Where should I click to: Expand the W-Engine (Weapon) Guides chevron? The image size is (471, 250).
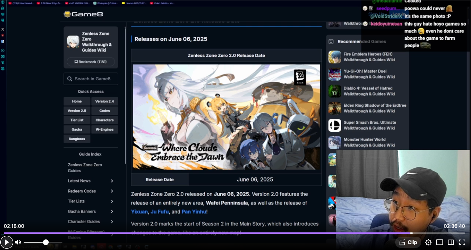[112, 235]
